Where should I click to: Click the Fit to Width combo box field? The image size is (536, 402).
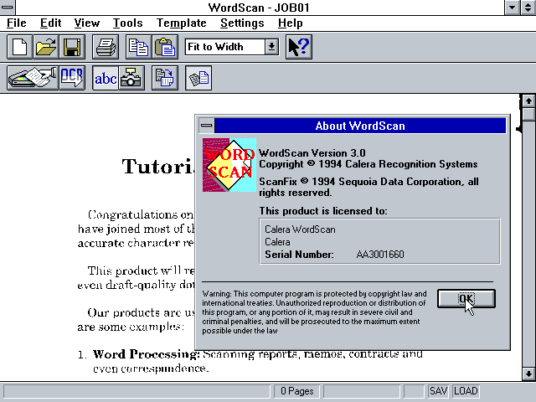click(x=225, y=47)
